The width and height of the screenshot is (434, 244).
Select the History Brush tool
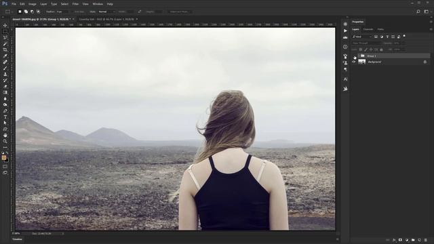5,80
